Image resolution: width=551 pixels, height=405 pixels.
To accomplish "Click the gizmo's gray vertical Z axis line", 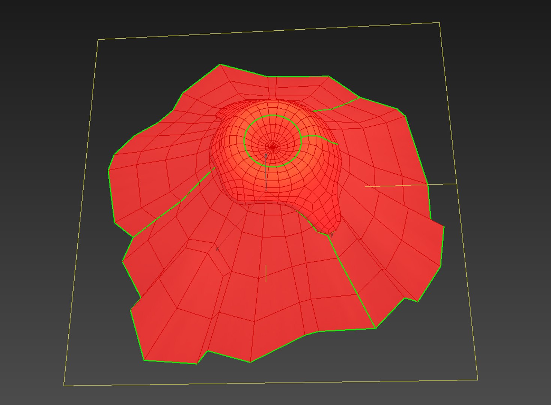I will [266, 175].
